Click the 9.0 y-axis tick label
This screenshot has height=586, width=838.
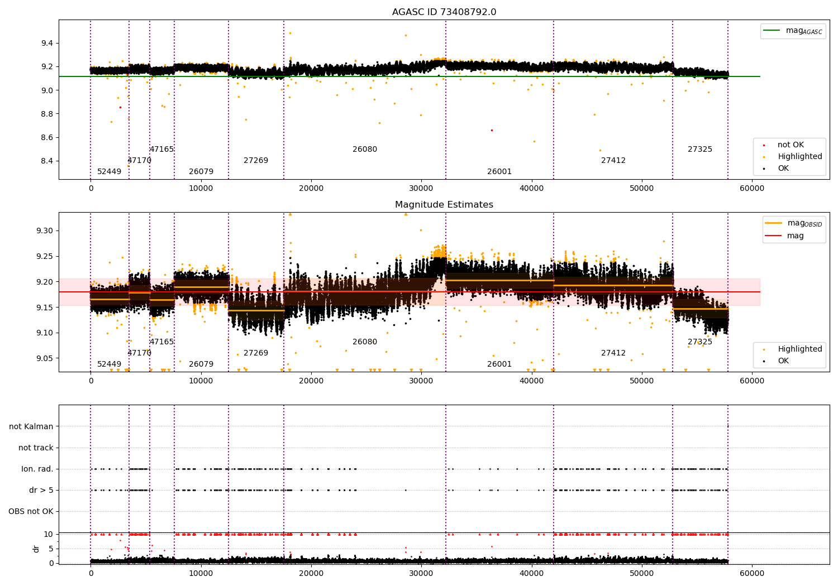pyautogui.click(x=46, y=90)
